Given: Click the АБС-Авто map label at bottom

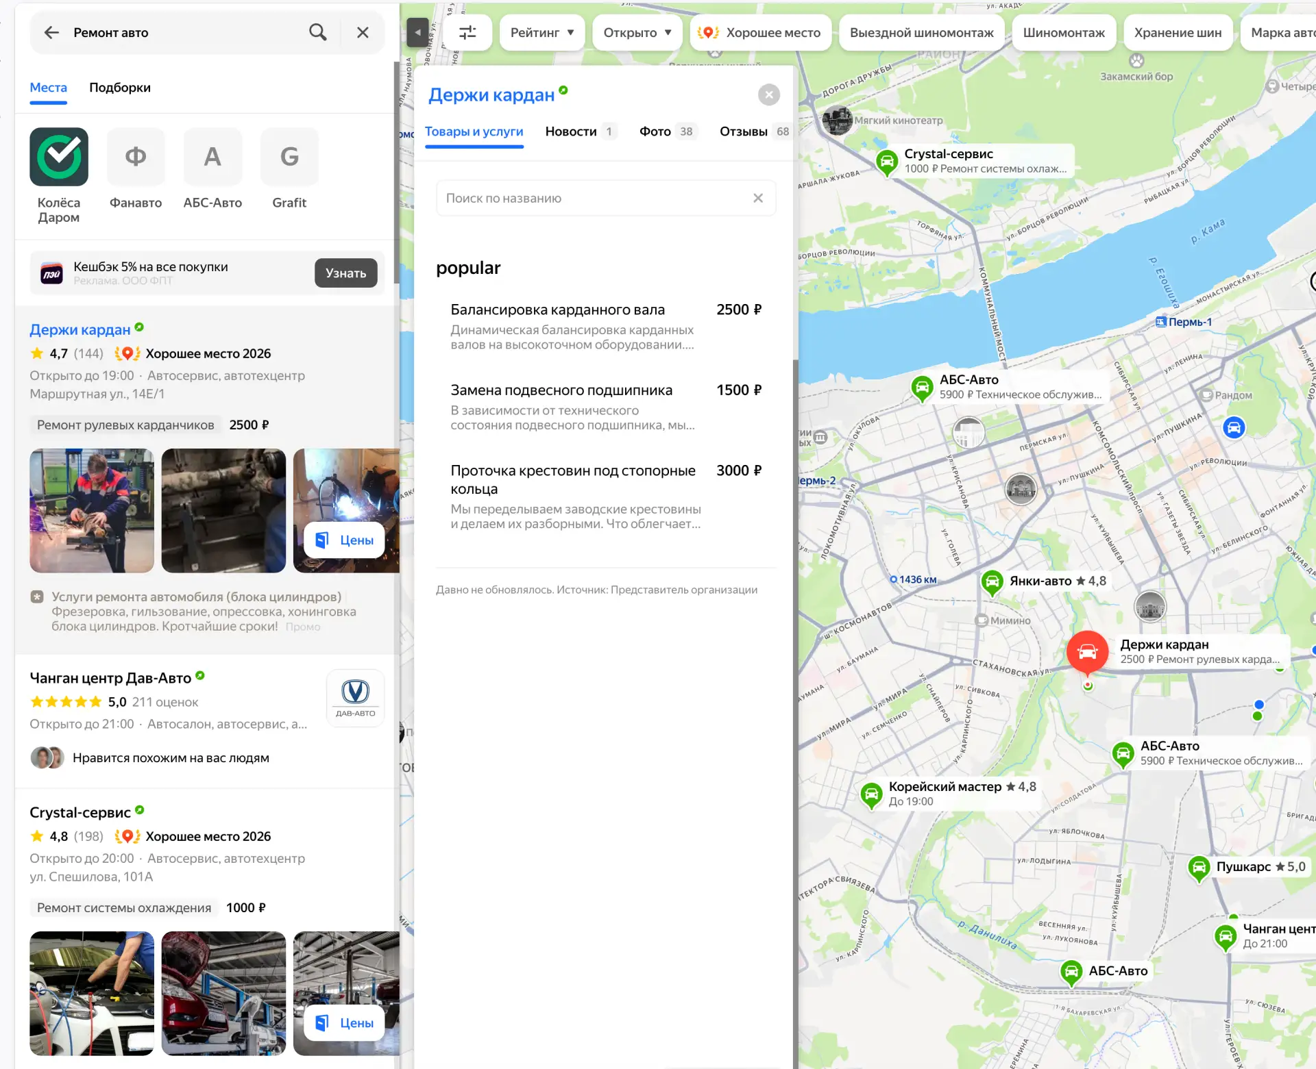Looking at the screenshot, I should pos(1118,971).
